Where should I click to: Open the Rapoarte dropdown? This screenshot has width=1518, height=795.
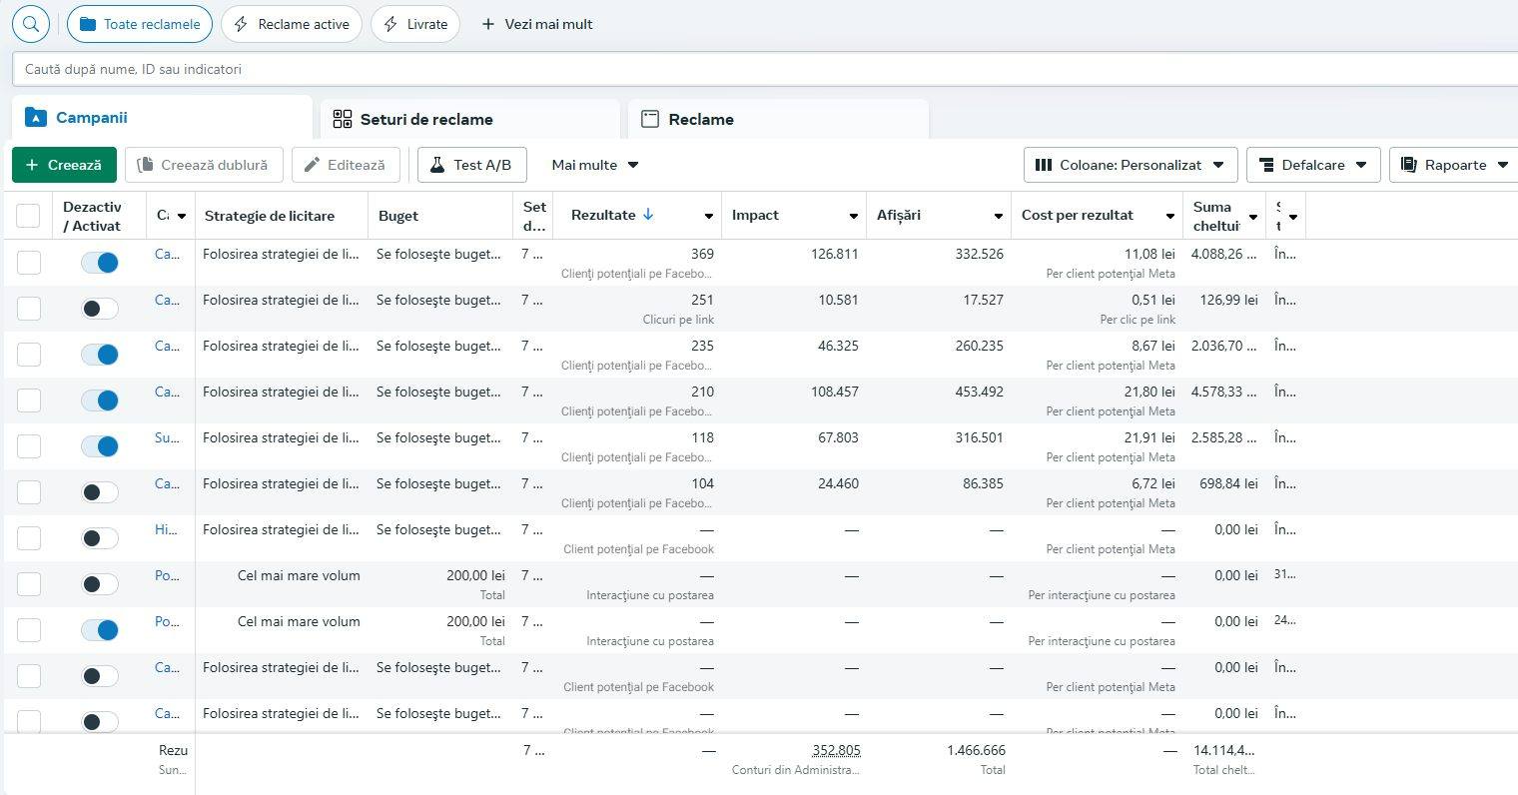[x=1454, y=165]
